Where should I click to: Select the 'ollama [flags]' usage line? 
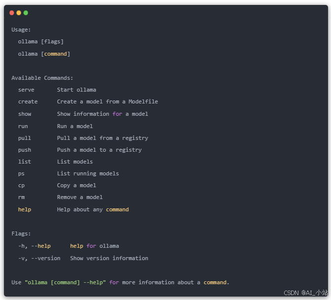click(x=41, y=42)
